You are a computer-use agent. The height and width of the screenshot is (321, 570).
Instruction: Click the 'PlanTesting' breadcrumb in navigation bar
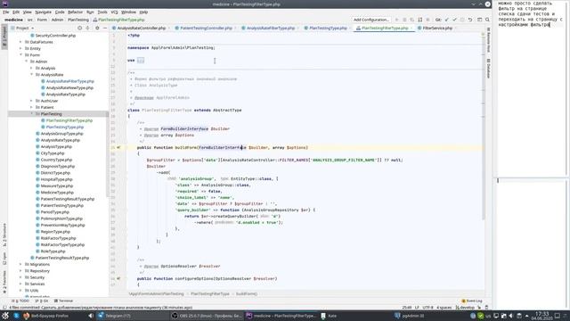pyautogui.click(x=78, y=20)
